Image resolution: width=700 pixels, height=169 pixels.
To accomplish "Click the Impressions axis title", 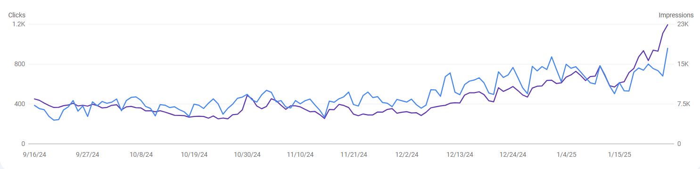I will click(x=676, y=15).
